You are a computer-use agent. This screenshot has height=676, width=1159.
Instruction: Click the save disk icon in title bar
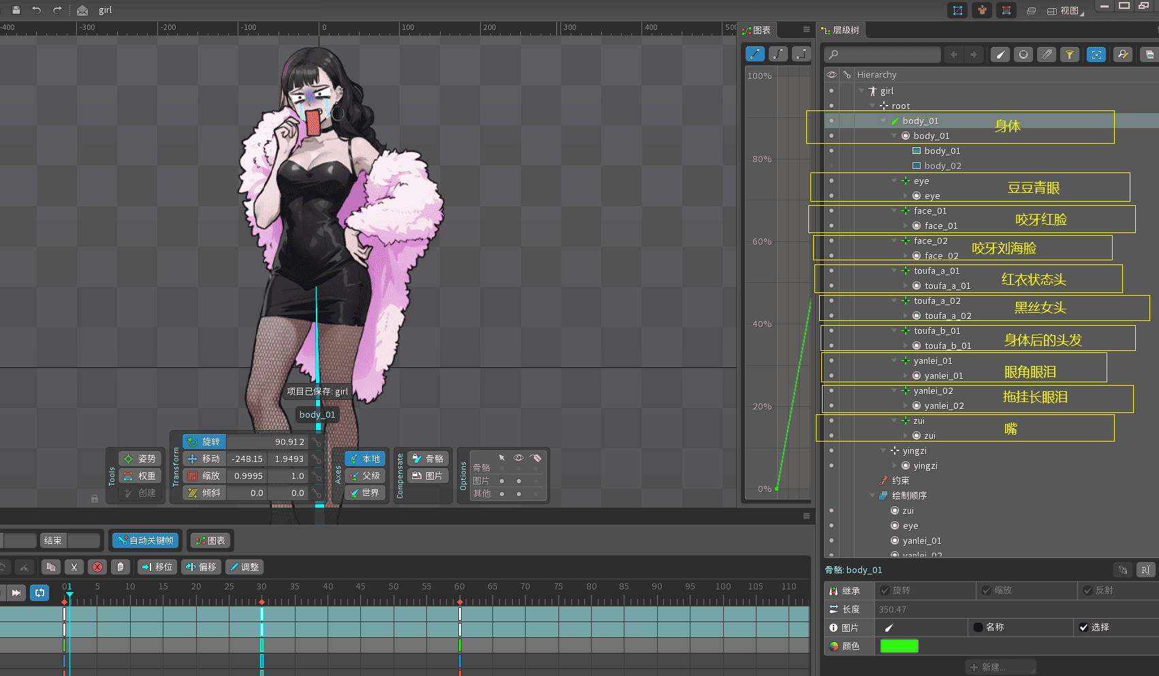click(x=16, y=10)
